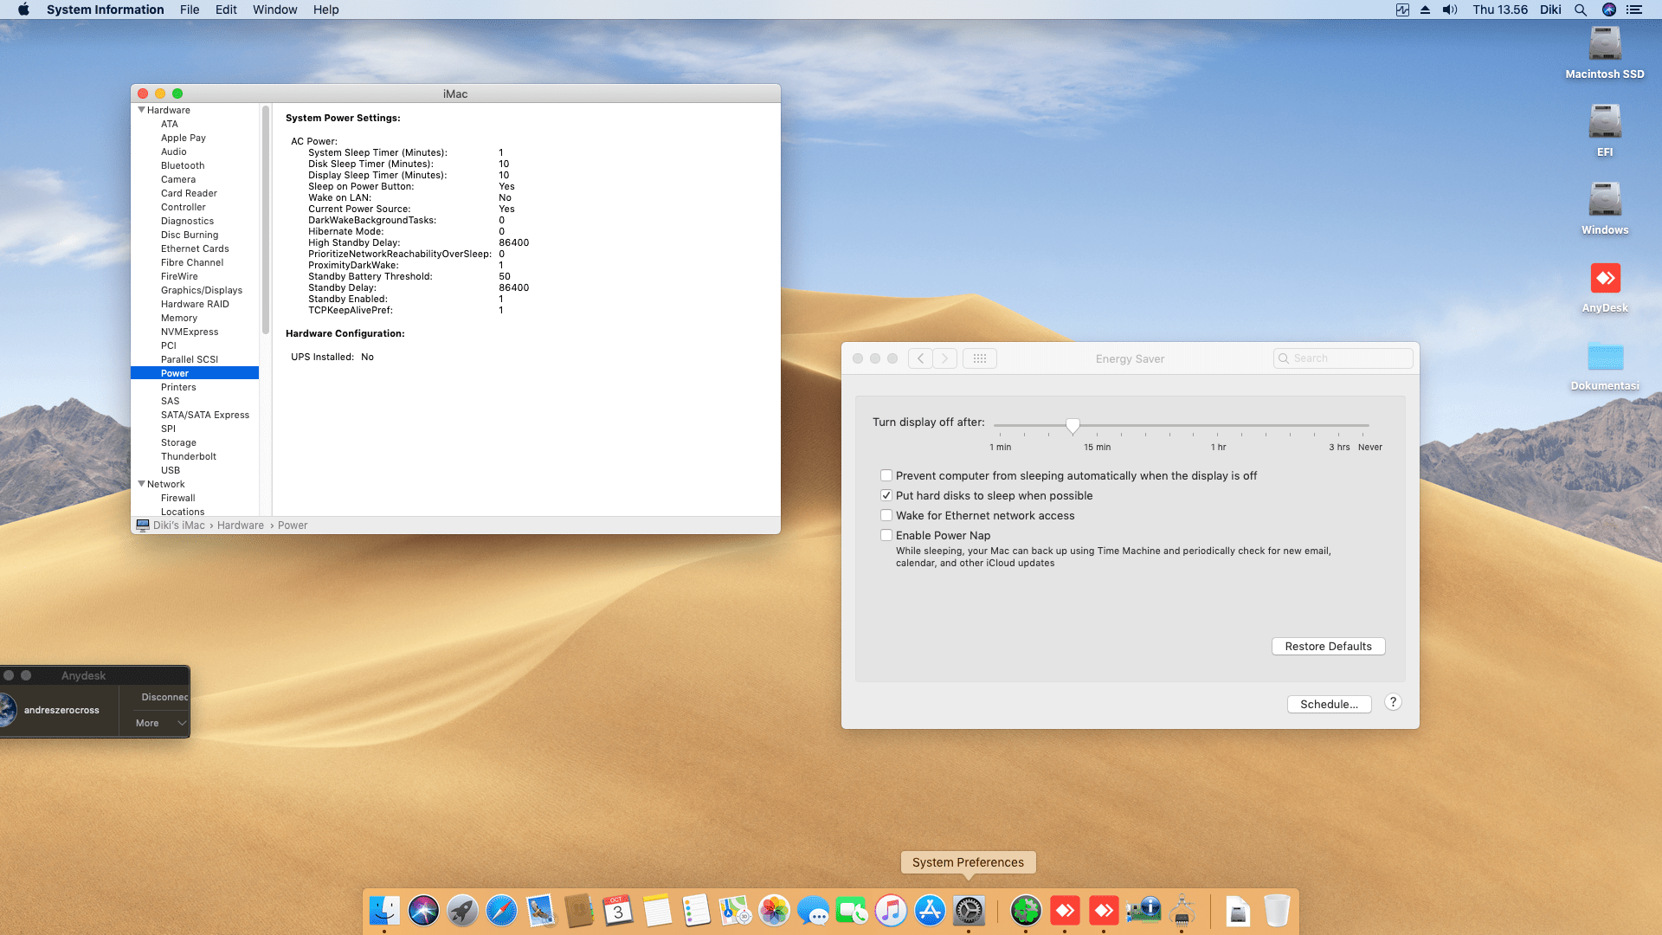Show all preferences with the grid icon

[x=980, y=358]
